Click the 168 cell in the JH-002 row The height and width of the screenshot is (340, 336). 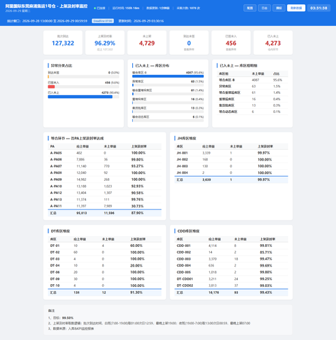205,160
